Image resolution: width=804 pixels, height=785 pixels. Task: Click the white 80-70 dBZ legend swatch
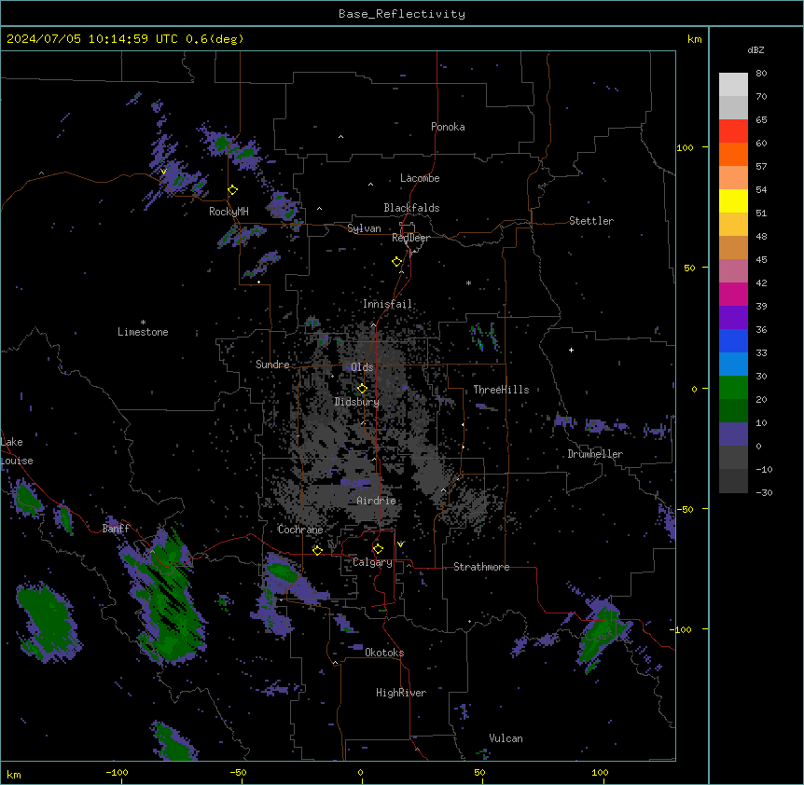tap(733, 85)
